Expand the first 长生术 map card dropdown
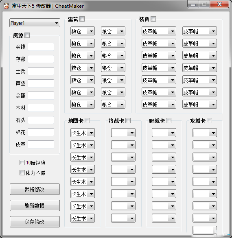232x238 pixels. tap(83, 133)
